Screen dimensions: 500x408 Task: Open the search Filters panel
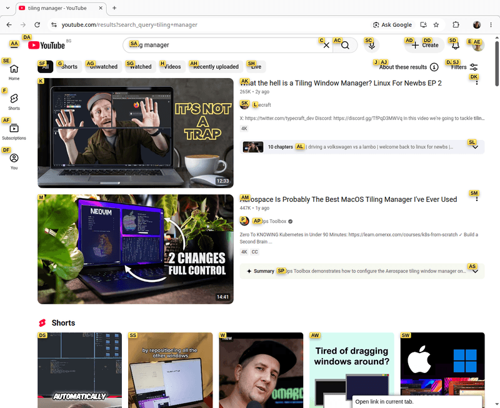(x=464, y=67)
